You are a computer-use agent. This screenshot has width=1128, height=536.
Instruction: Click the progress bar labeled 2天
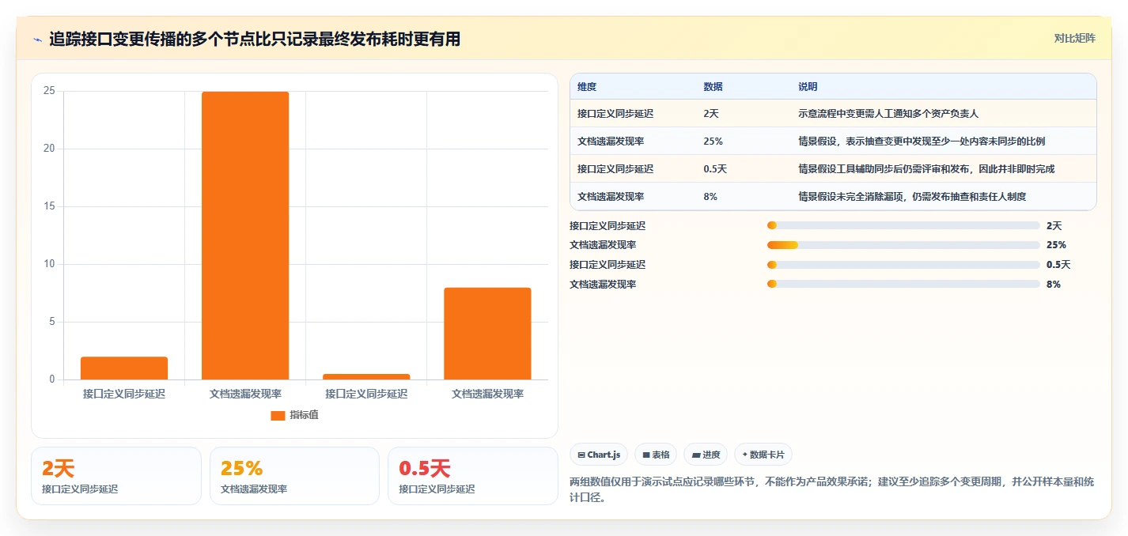tap(903, 225)
